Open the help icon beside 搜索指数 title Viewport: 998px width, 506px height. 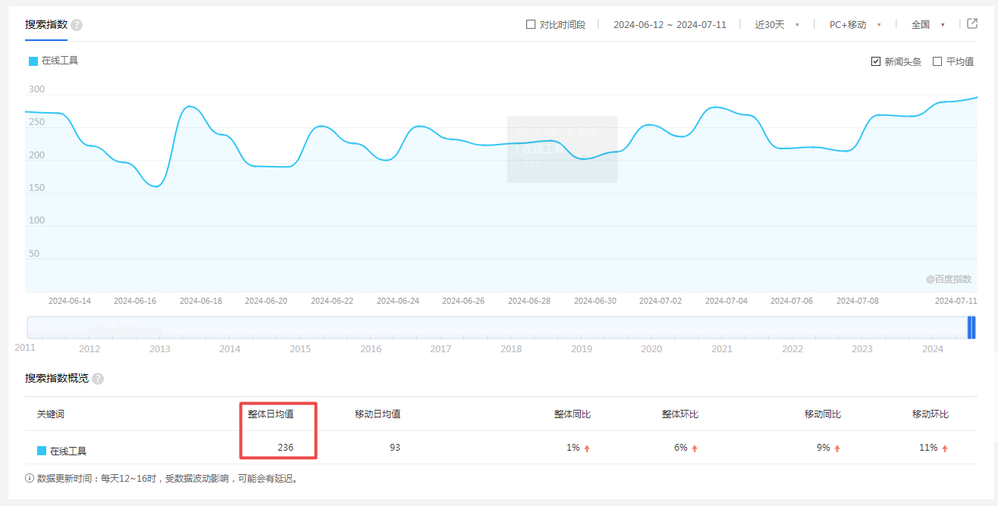click(x=77, y=23)
